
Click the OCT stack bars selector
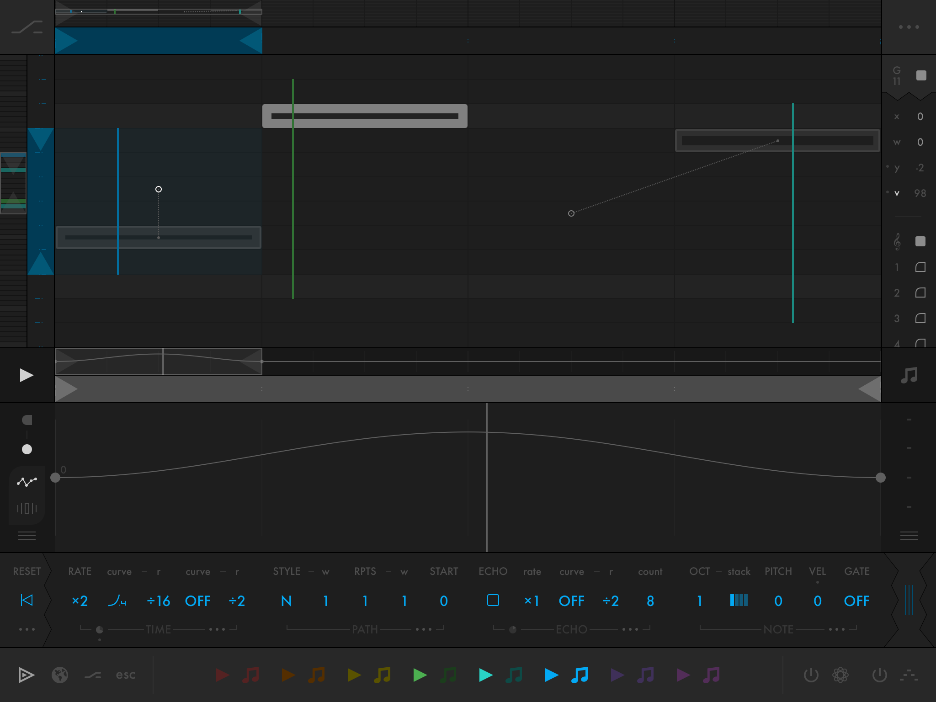pyautogui.click(x=739, y=600)
